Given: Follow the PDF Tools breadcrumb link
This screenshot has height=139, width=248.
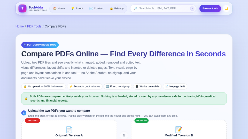Looking at the screenshot, I should (34, 26).
